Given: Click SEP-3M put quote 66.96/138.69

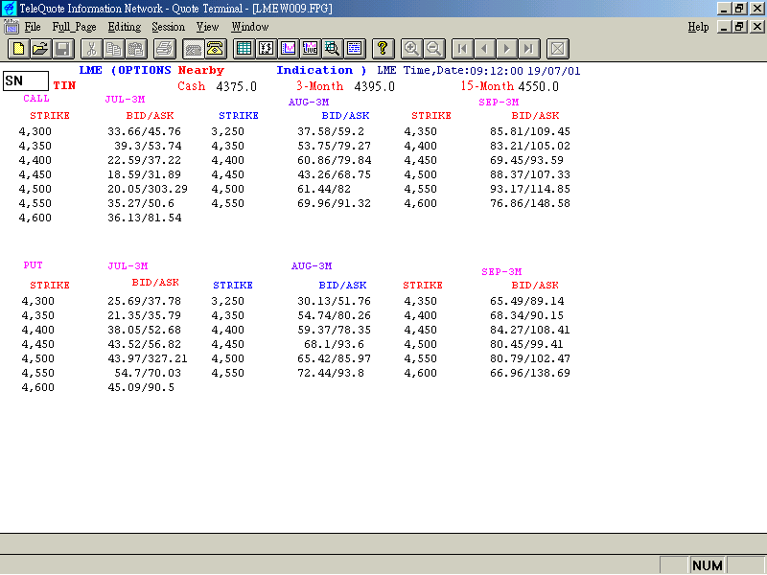Looking at the screenshot, I should (530, 373).
